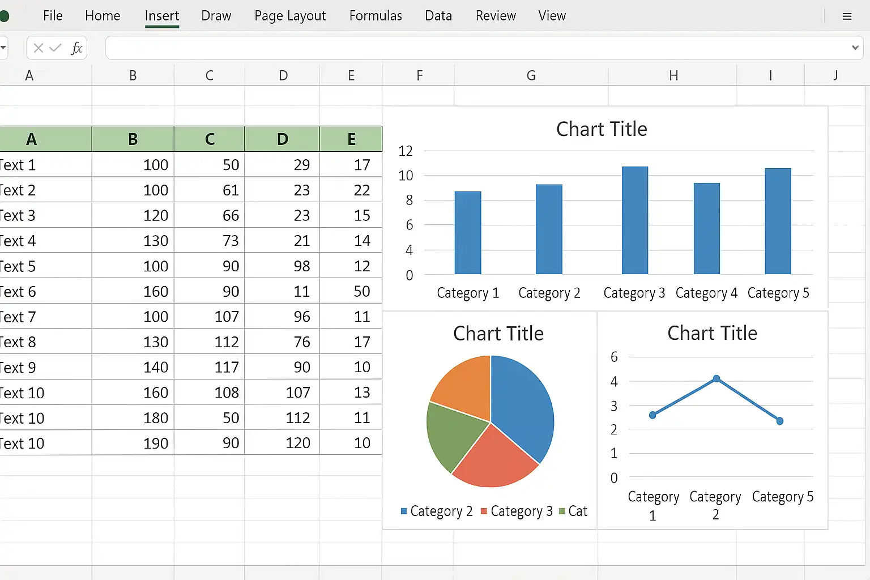This screenshot has width=870, height=580.
Task: Select the Review tab
Action: pyautogui.click(x=496, y=16)
